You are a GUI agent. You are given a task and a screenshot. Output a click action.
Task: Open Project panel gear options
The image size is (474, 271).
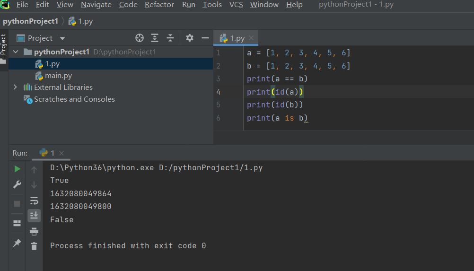click(189, 38)
